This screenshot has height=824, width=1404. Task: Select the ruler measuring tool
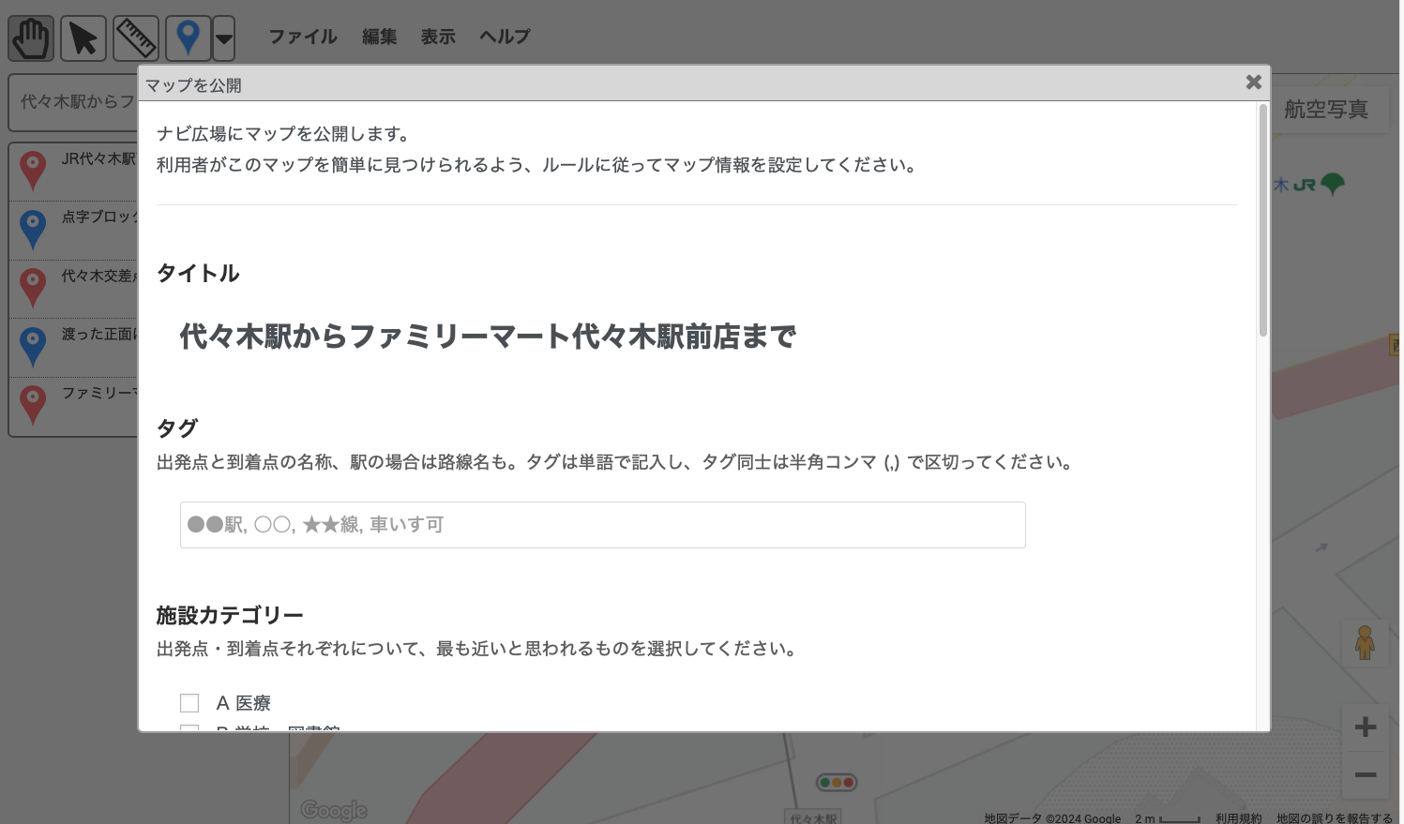136,39
